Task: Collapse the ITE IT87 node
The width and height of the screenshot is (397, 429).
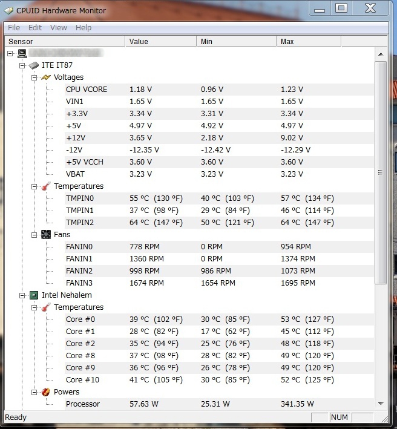Action: (22, 65)
